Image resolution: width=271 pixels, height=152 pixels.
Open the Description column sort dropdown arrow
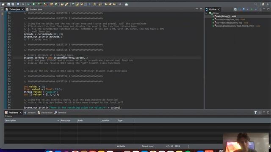58,121
